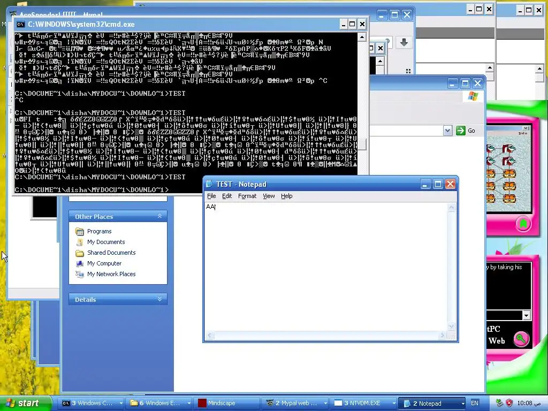Open Notepad's File menu
This screenshot has height=411, width=548.
coord(211,196)
